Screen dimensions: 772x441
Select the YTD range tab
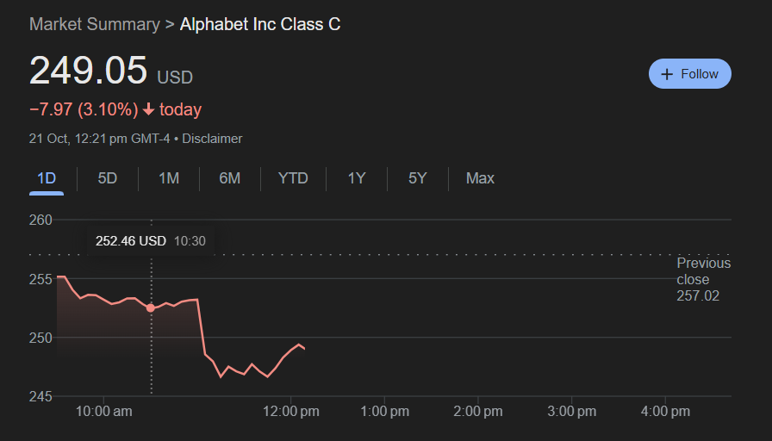293,178
